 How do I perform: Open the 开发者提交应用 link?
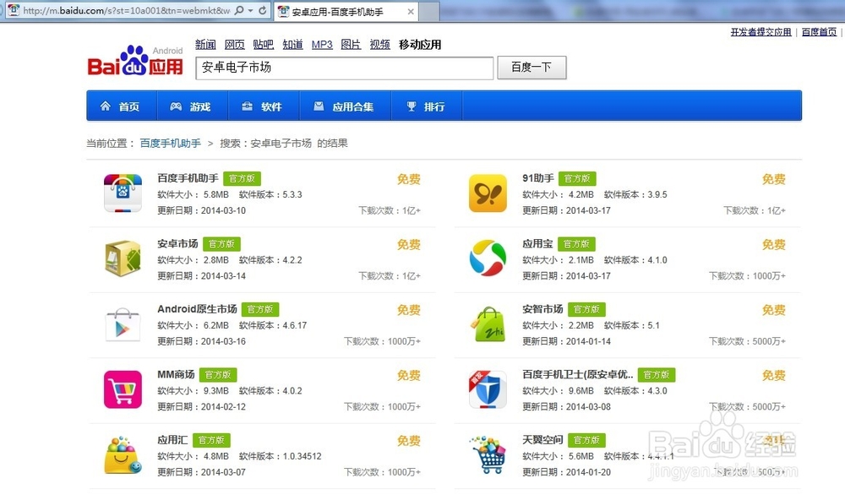coord(760,31)
